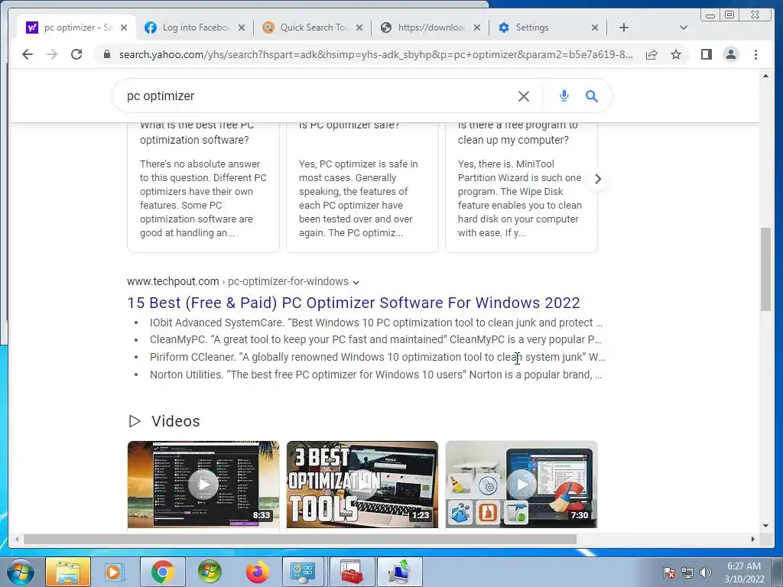Share this page icon in address bar
This screenshot has width=783, height=587.
(x=651, y=54)
